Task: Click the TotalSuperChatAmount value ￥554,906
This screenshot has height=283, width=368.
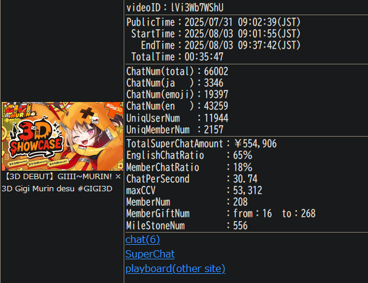Action: click(x=255, y=143)
